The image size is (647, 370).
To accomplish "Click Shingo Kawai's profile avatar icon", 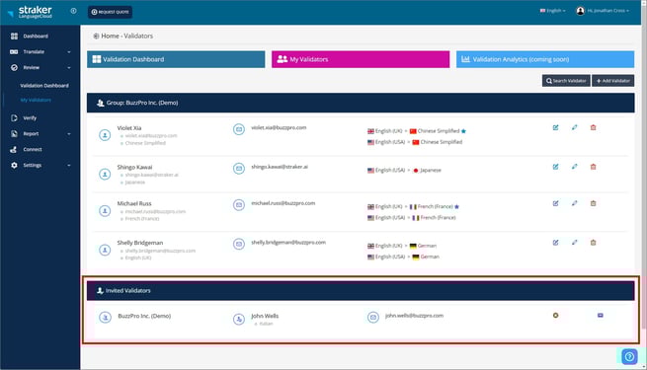I will point(105,175).
